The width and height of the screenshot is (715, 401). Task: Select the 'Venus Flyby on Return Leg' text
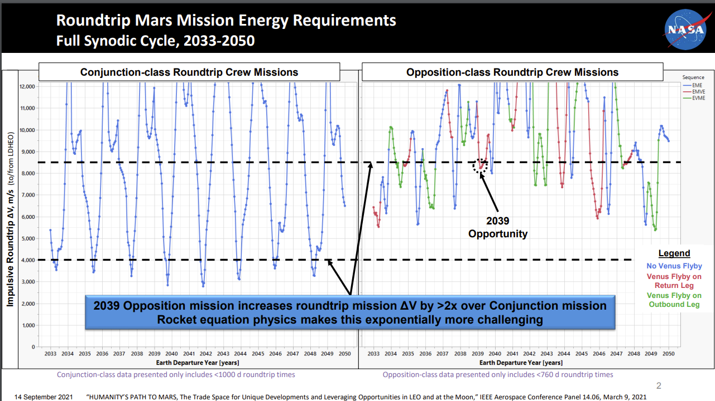pyautogui.click(x=674, y=281)
